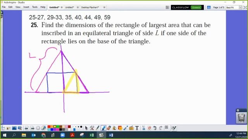Switch to Desktop Flipchart* tab
The image size is (248, 139).
click(x=90, y=7)
